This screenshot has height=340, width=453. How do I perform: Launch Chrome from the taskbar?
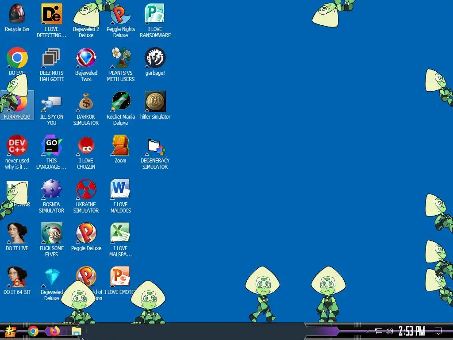(33, 331)
